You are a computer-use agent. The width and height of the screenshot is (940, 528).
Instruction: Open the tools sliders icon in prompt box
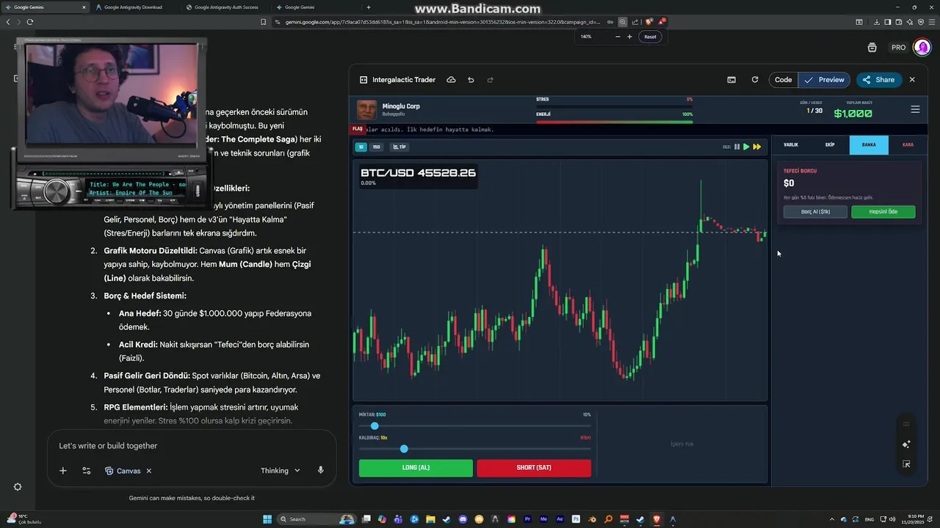(86, 471)
